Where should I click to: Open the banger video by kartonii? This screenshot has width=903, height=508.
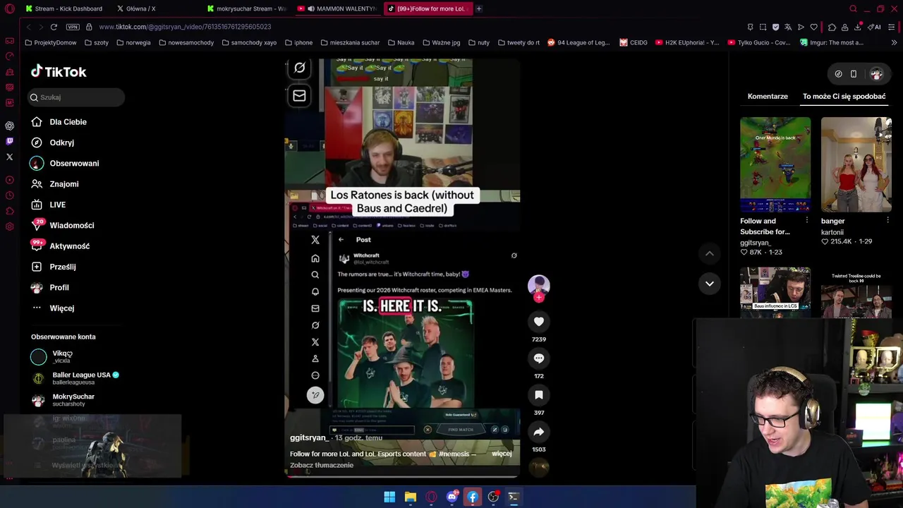(x=856, y=164)
